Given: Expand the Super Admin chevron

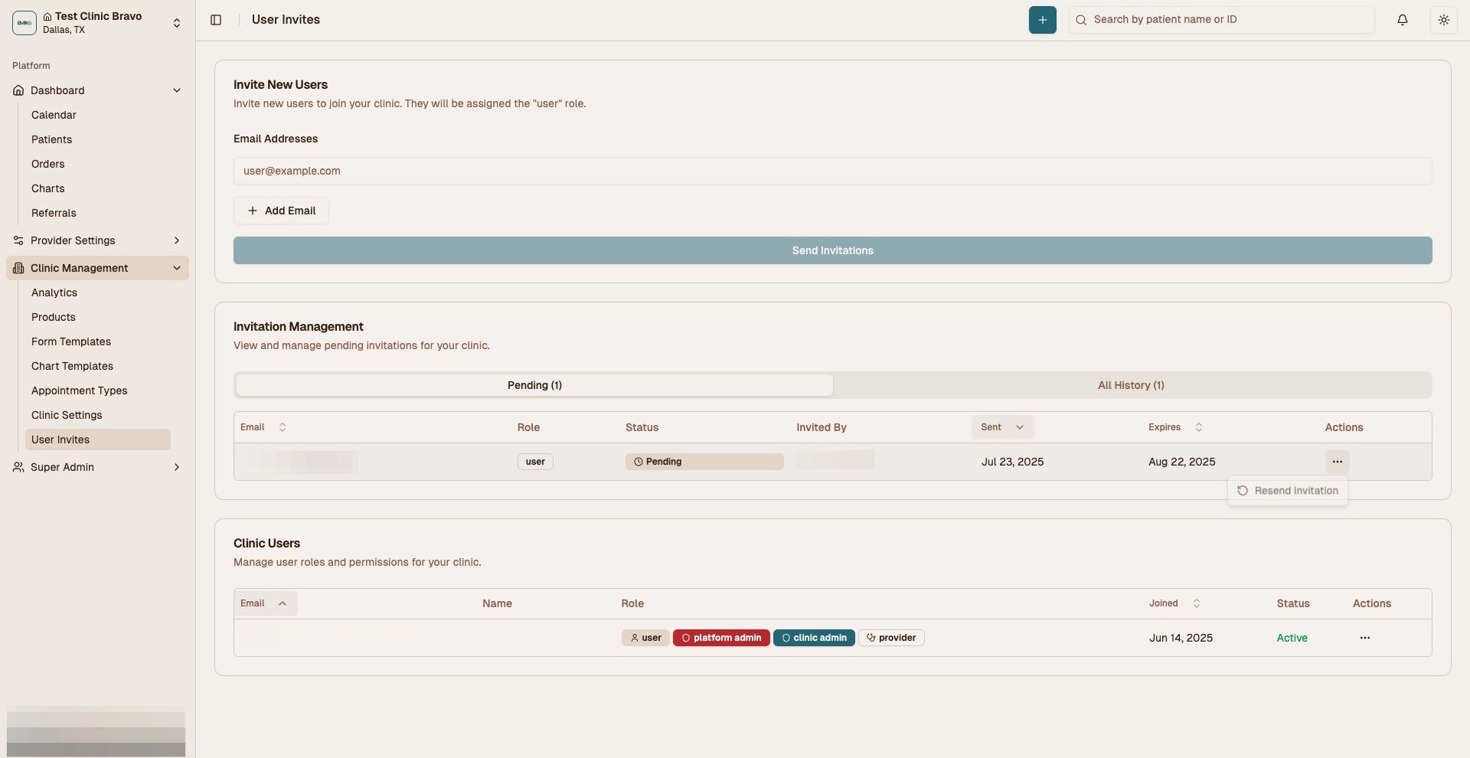Looking at the screenshot, I should [177, 467].
